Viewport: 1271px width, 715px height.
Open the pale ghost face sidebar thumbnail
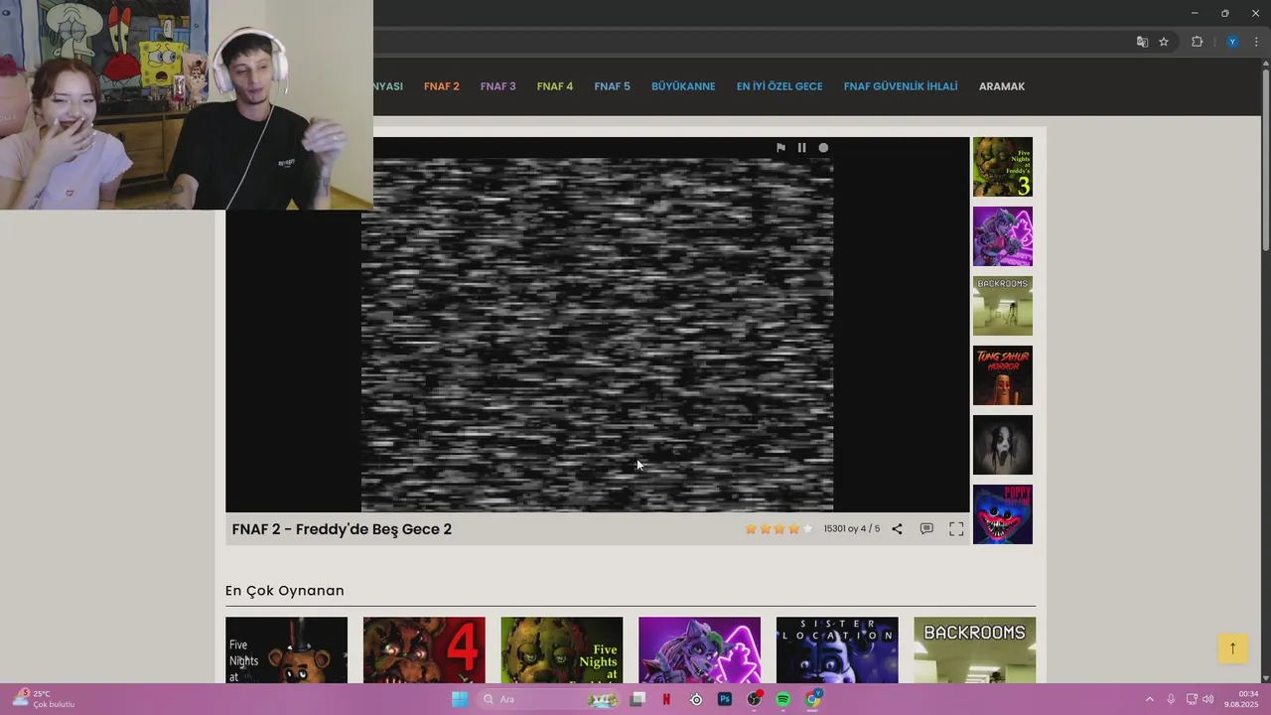1003,445
